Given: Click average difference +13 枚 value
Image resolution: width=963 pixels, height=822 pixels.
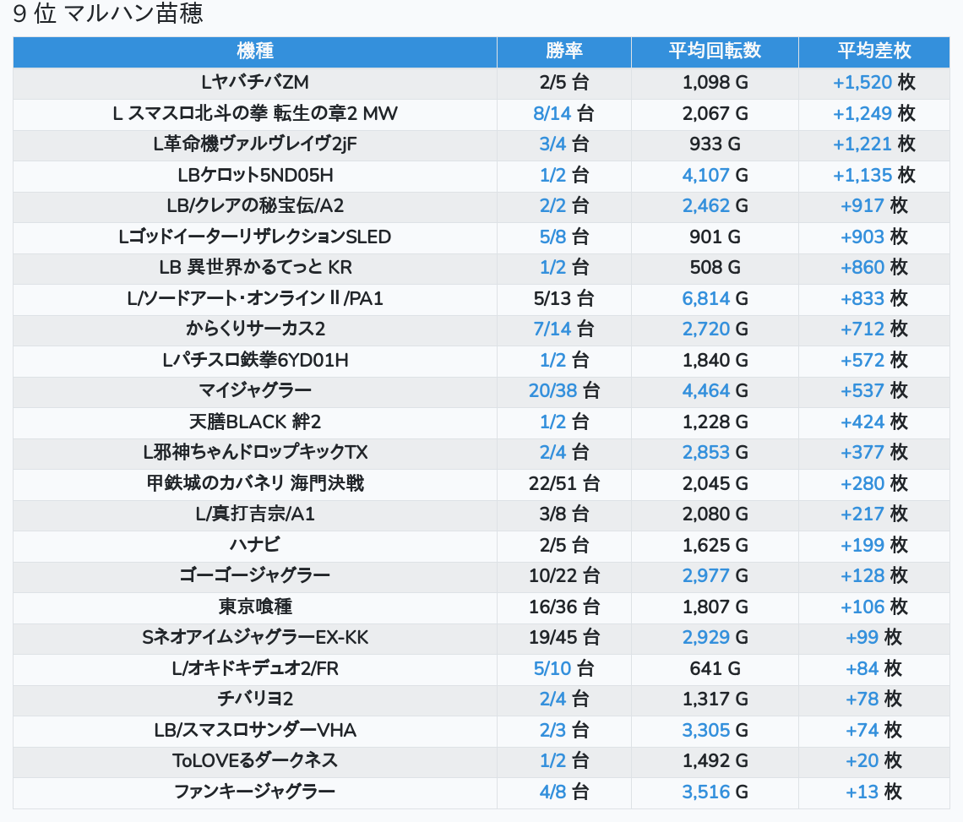Looking at the screenshot, I should click(x=874, y=792).
